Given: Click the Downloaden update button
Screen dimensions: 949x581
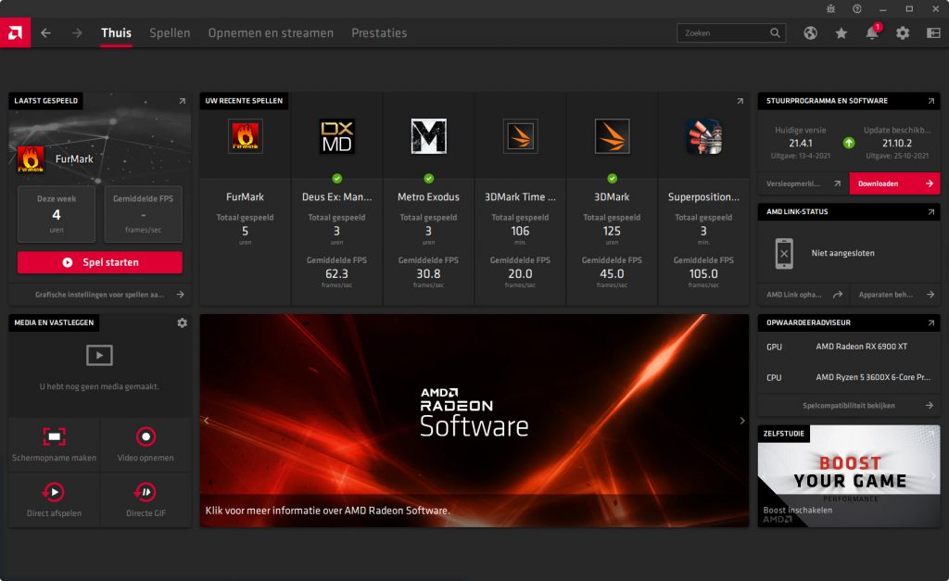Looking at the screenshot, I should (894, 183).
